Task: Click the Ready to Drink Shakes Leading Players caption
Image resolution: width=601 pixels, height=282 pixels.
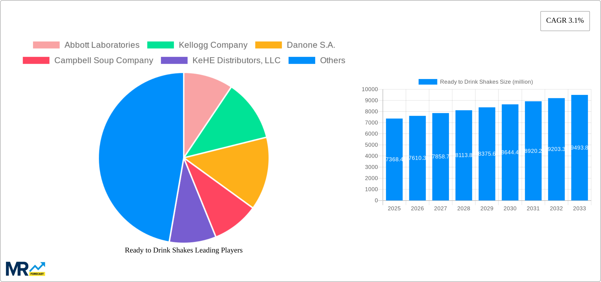Action: 183,250
